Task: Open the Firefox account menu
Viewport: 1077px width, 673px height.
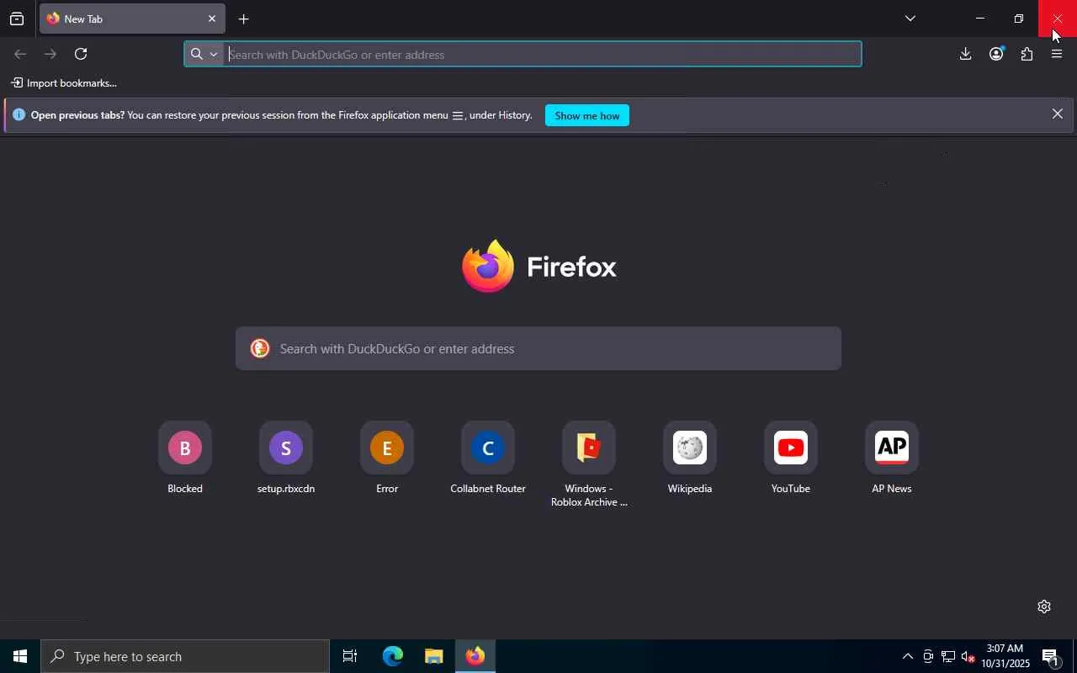Action: click(996, 54)
